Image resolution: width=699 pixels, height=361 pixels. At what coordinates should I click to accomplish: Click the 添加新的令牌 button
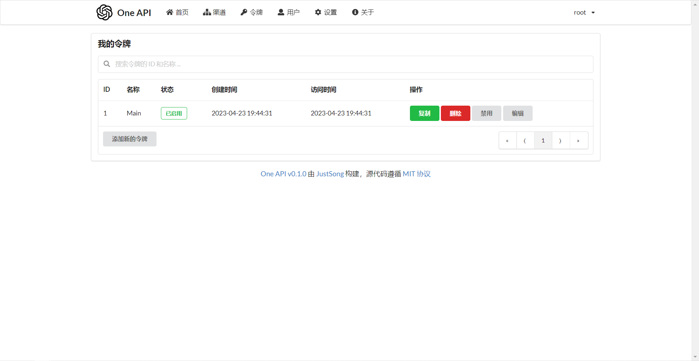pos(129,139)
